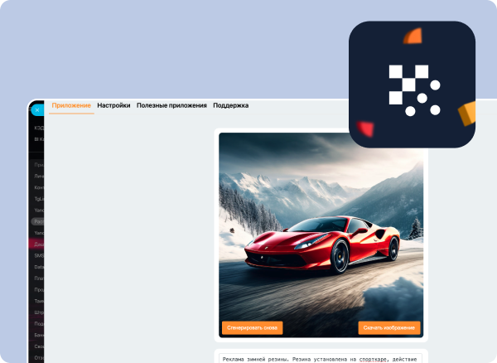Select the grey pill Расс sidebar item
The height and width of the screenshot is (363, 497).
point(39,222)
